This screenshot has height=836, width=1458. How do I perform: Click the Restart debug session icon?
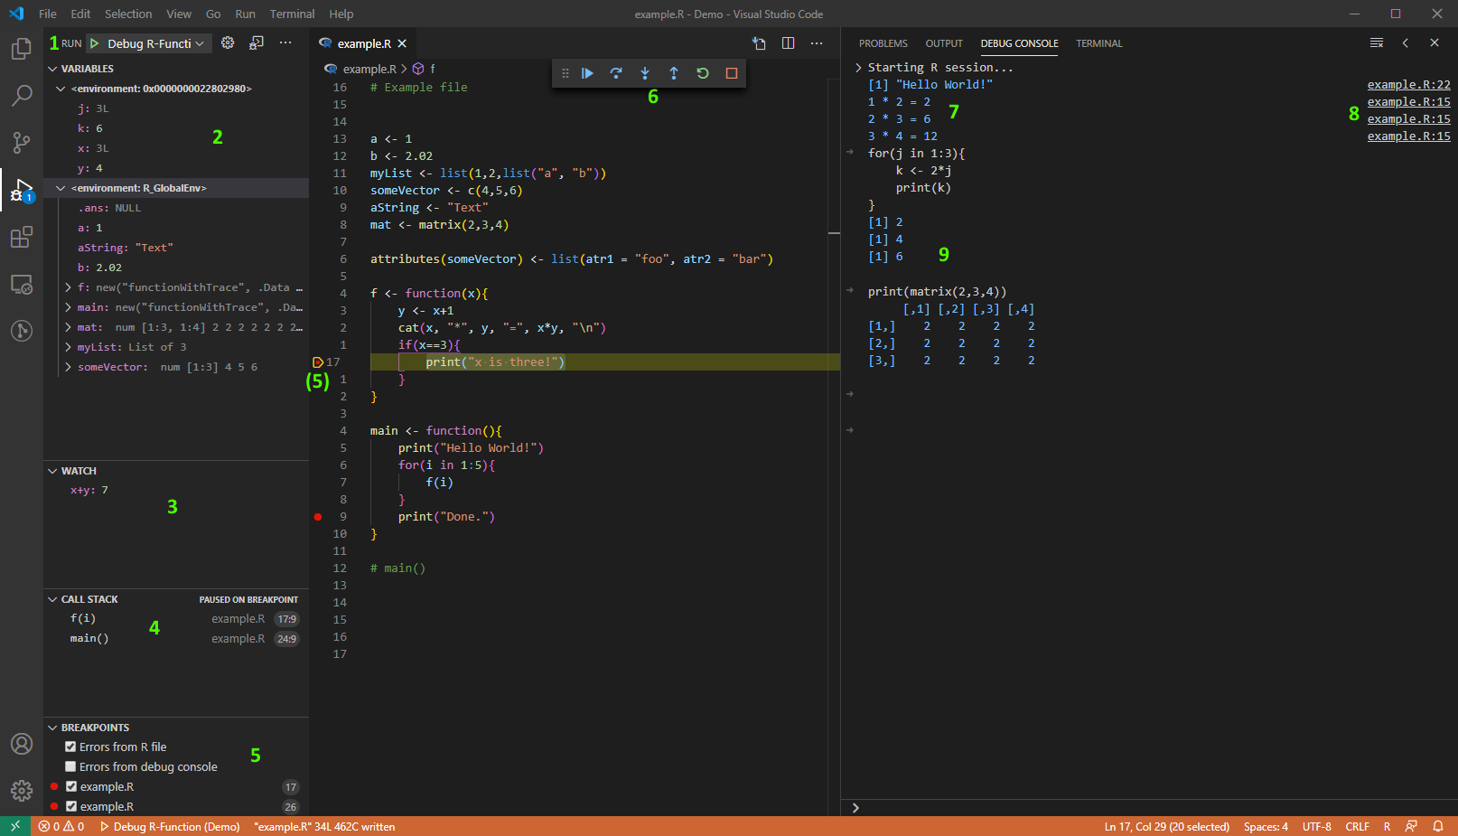[x=703, y=73]
